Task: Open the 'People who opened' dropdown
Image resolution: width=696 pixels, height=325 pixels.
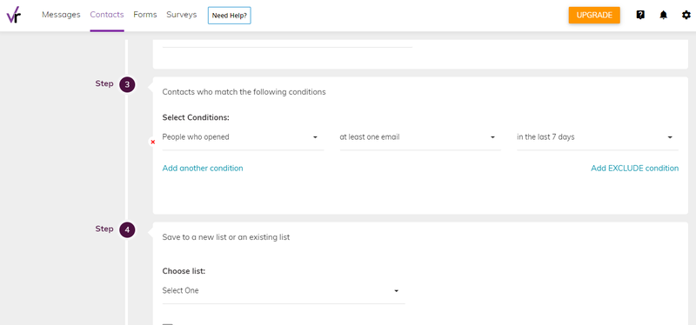Action: click(243, 137)
